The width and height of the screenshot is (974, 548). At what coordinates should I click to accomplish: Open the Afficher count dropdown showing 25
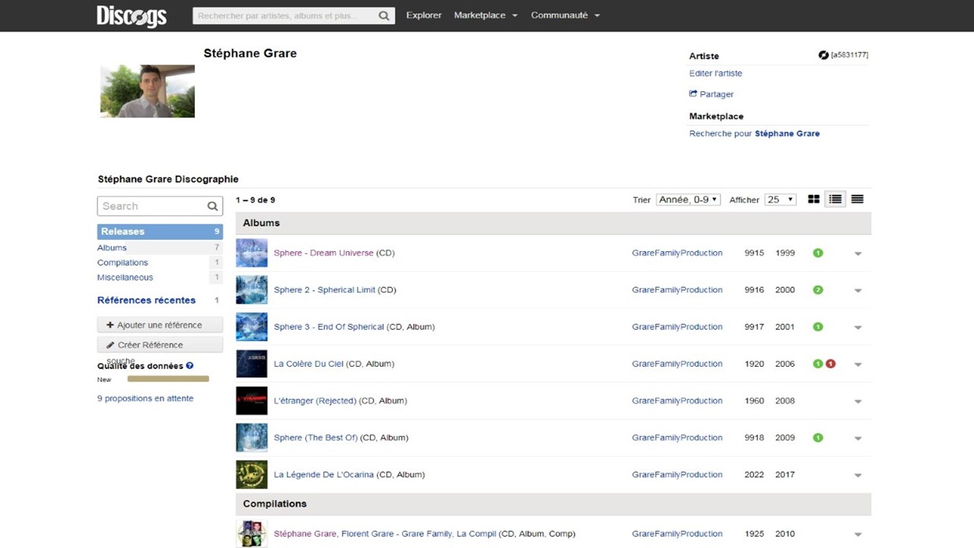(781, 199)
